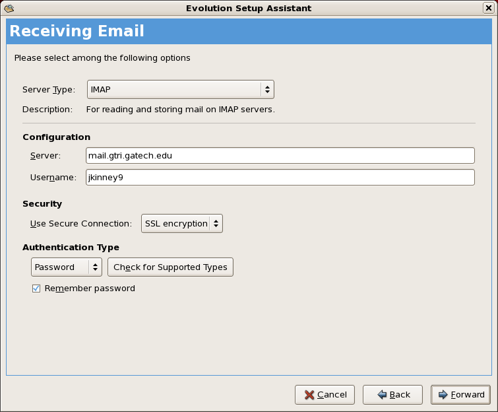The height and width of the screenshot is (412, 498).
Task: Click the right arrow icon on Forward
Action: coord(443,395)
